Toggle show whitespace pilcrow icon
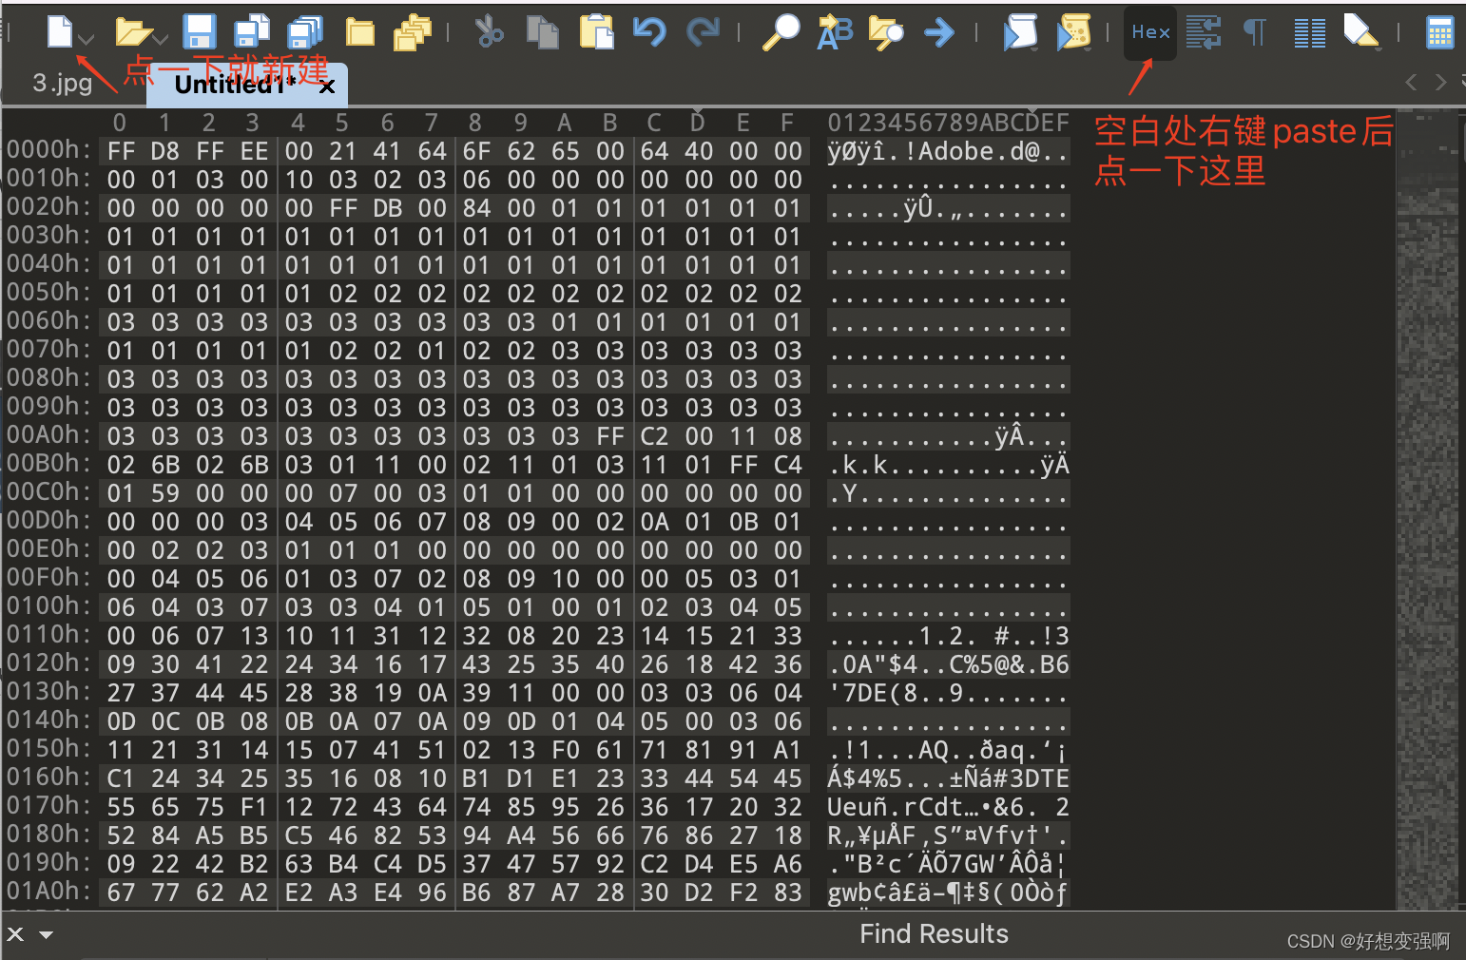The width and height of the screenshot is (1466, 960). [1255, 32]
